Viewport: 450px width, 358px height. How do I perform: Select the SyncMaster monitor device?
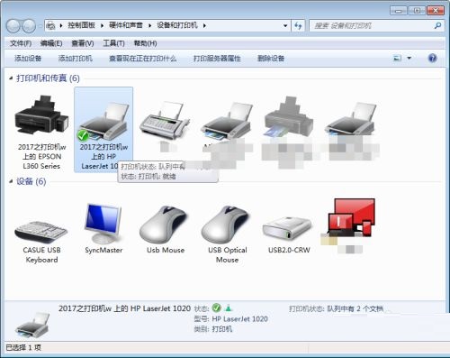103,223
